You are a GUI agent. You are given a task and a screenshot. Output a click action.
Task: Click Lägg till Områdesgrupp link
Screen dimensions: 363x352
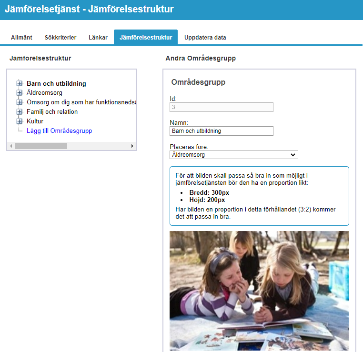59,131
